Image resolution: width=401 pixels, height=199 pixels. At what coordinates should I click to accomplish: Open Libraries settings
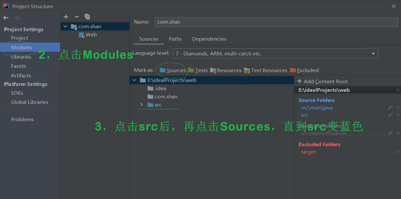pyautogui.click(x=21, y=57)
